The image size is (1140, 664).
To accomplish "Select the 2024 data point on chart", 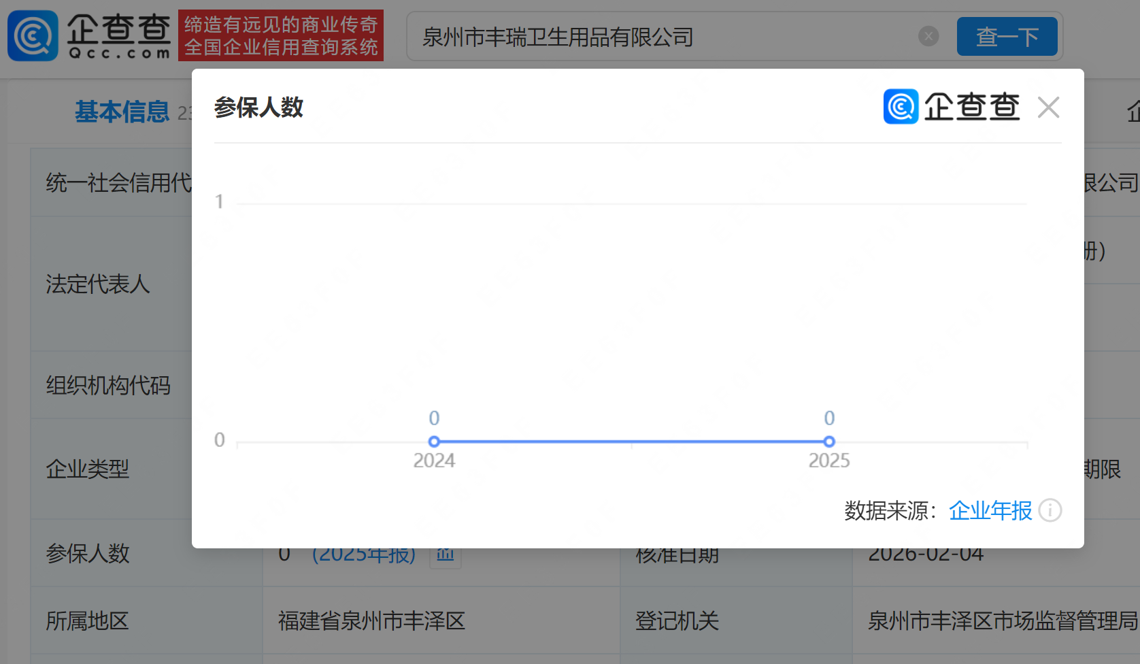I will (434, 442).
